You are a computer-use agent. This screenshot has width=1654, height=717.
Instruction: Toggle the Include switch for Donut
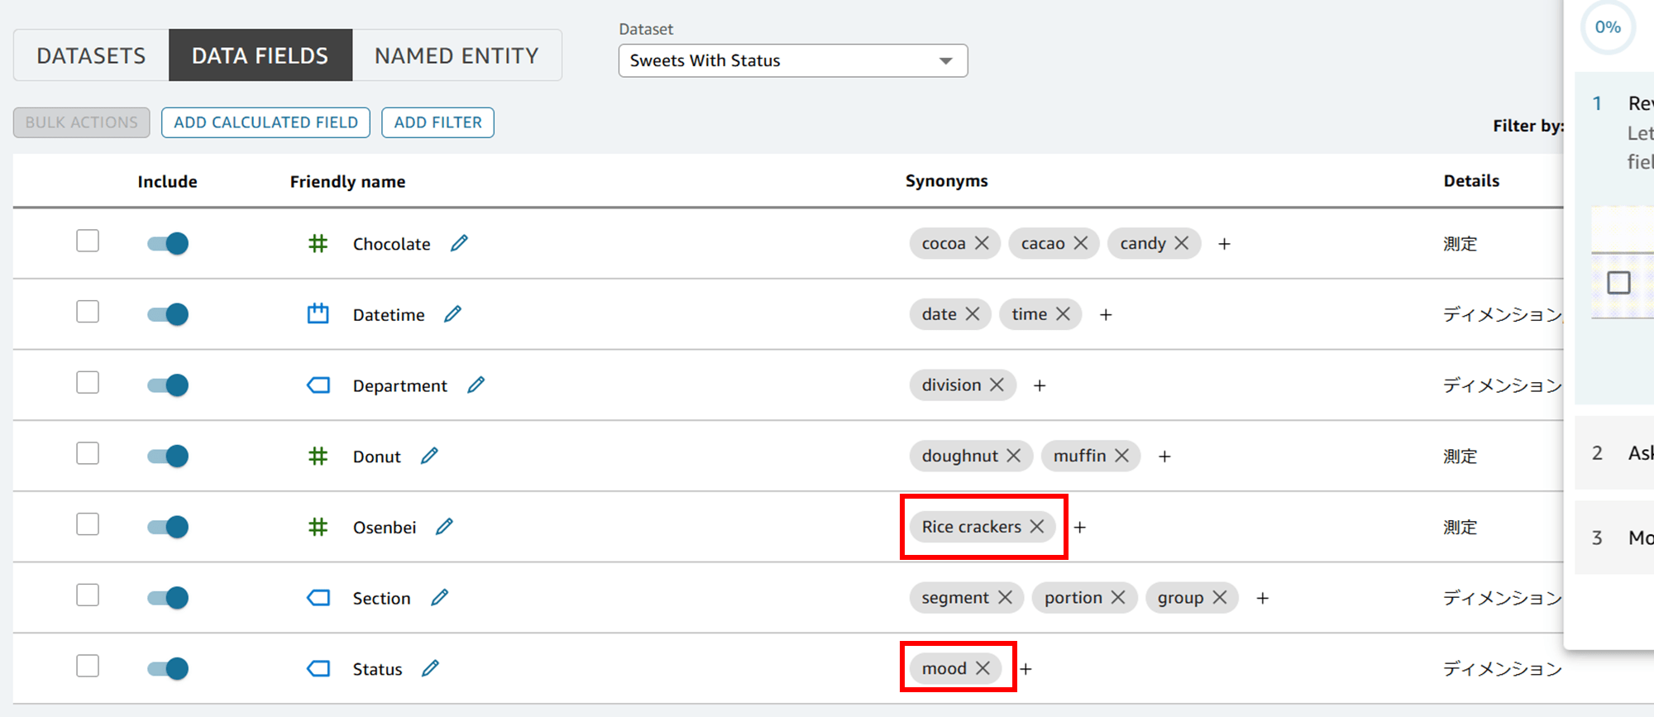(x=168, y=456)
